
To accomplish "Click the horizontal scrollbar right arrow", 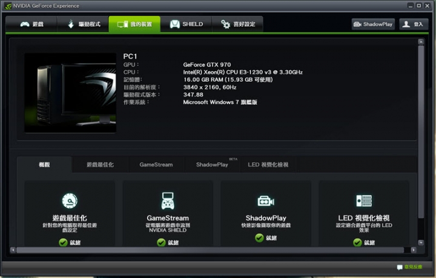I will 414,250.
